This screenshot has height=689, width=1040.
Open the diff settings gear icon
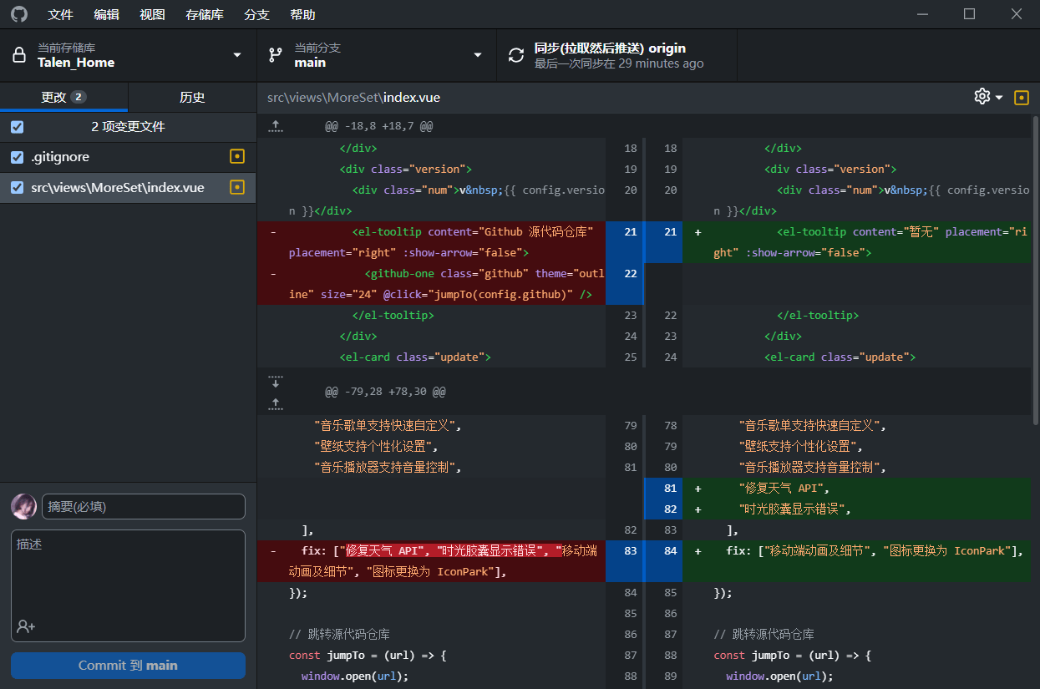[982, 97]
